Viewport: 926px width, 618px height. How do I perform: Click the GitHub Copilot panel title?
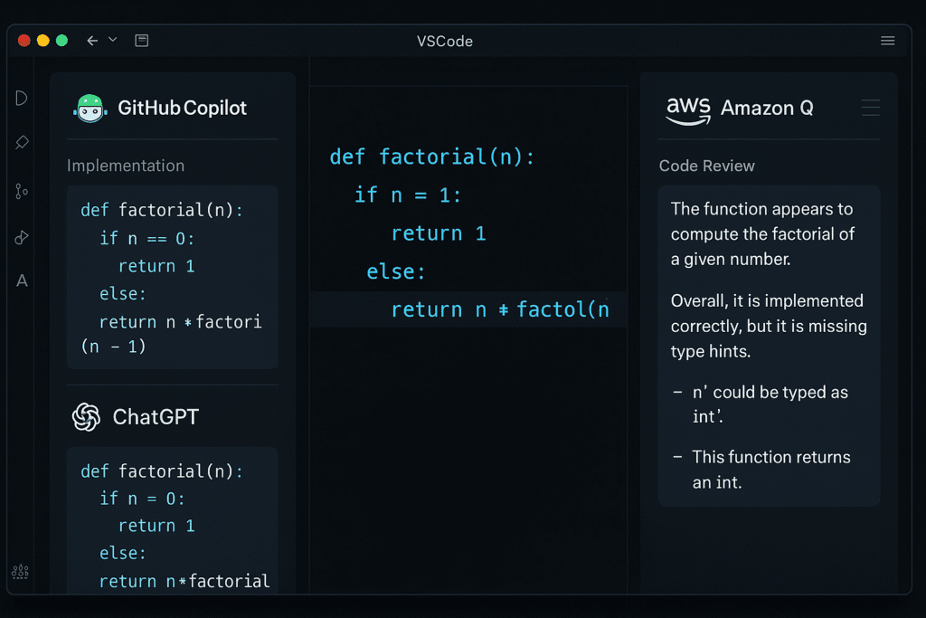coord(182,109)
